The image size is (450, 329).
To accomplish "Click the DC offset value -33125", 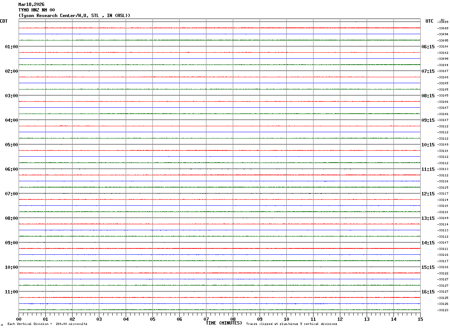I will [443, 298].
